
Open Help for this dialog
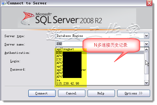pyautogui.click(x=101, y=93)
